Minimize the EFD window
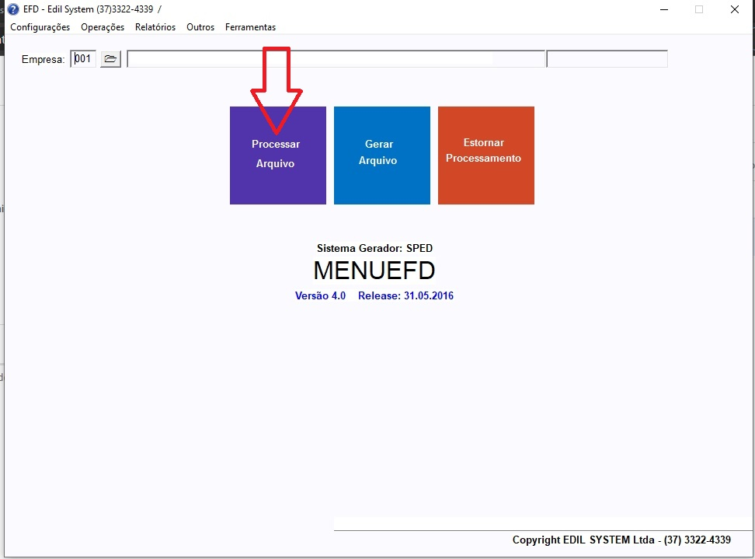Viewport: 755px width, 559px height. click(663, 9)
